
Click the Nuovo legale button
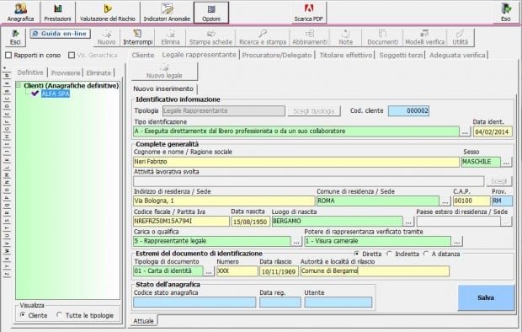(x=164, y=72)
